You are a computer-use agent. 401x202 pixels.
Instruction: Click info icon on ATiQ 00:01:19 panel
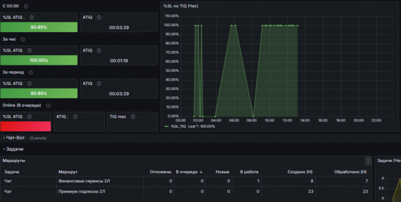coord(99,51)
